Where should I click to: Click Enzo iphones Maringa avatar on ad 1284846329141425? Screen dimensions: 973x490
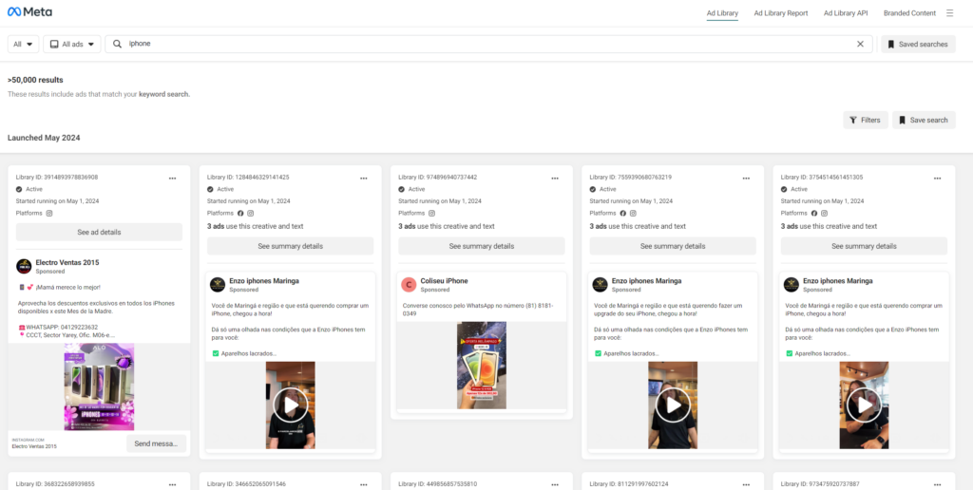pos(218,285)
